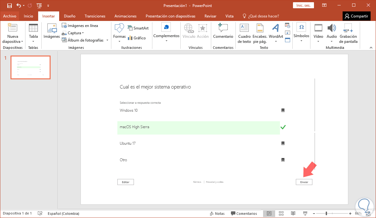Select the Ubuntu 17 answer option

tap(128, 143)
